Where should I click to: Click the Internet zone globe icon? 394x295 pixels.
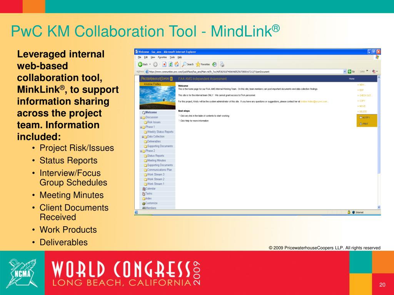(x=354, y=212)
